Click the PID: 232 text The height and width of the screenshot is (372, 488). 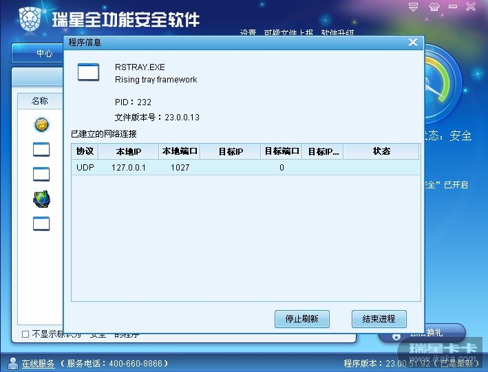click(x=133, y=102)
